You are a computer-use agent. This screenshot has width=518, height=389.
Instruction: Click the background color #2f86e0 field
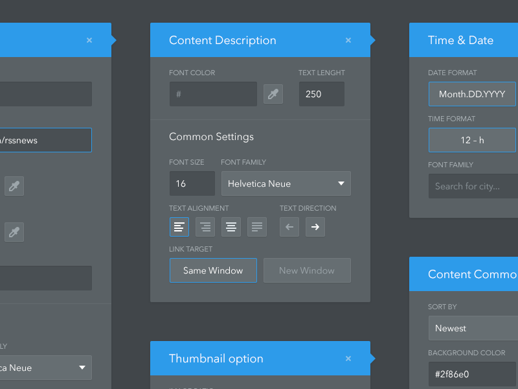tap(473, 374)
